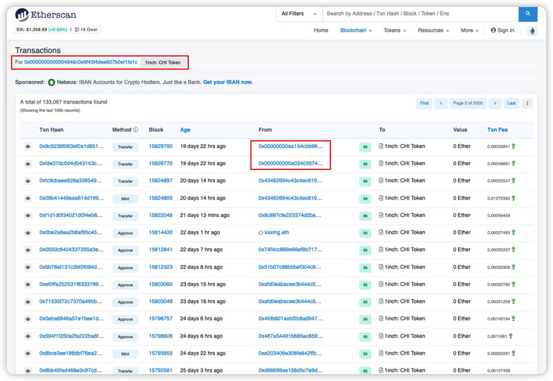Click eye icon for the kaxing.eth row
This screenshot has height=381, width=553.
point(28,233)
